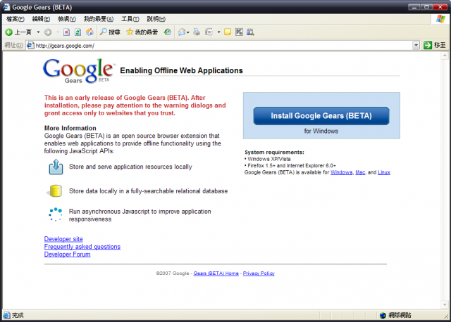Click the Internet zone globe icon

coord(383,315)
